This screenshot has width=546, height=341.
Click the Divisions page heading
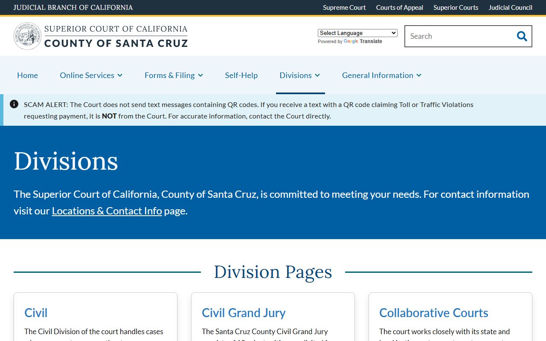(x=66, y=161)
